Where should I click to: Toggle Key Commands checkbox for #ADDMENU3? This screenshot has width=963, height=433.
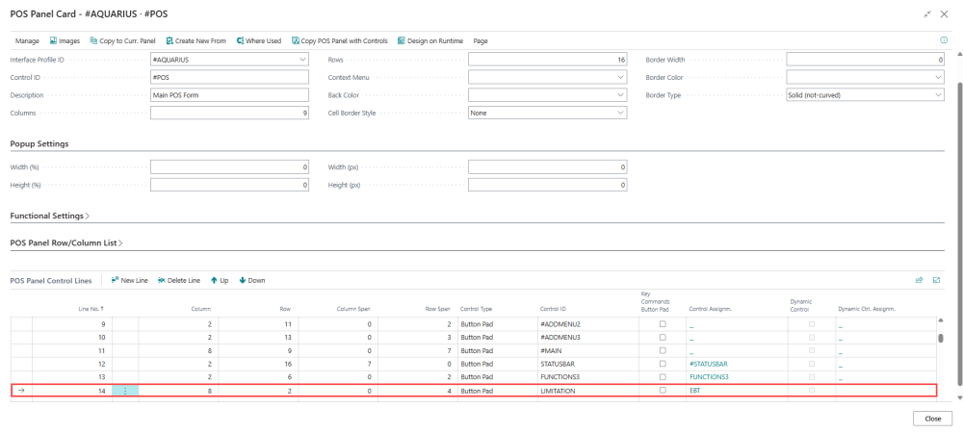click(663, 338)
